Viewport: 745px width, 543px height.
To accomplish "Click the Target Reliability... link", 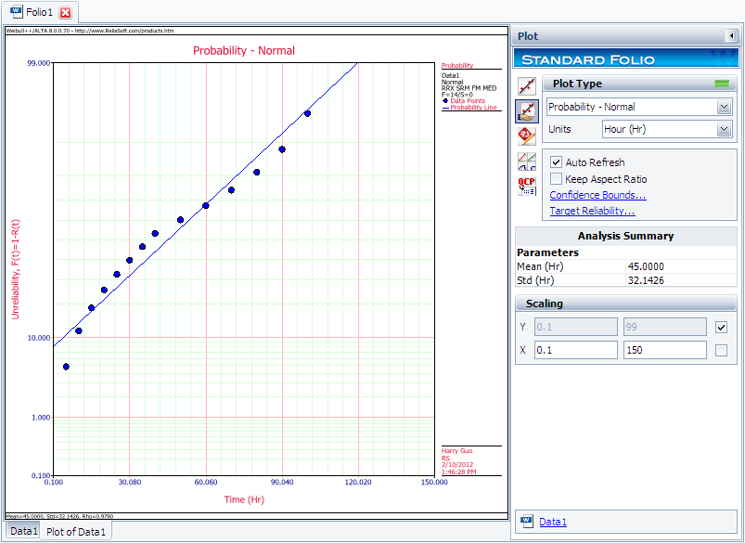I will point(592,211).
